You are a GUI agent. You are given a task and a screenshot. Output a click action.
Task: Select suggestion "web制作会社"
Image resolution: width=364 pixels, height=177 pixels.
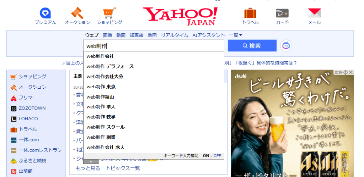coord(100,56)
